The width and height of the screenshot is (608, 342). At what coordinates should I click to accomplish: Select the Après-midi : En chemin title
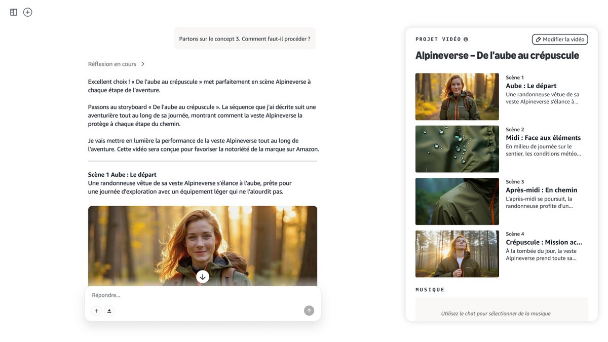(x=541, y=190)
